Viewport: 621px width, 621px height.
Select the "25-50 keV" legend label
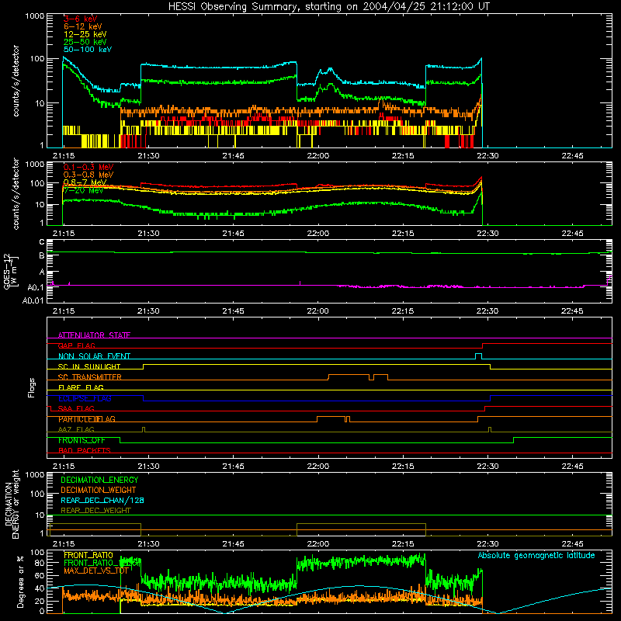(85, 42)
